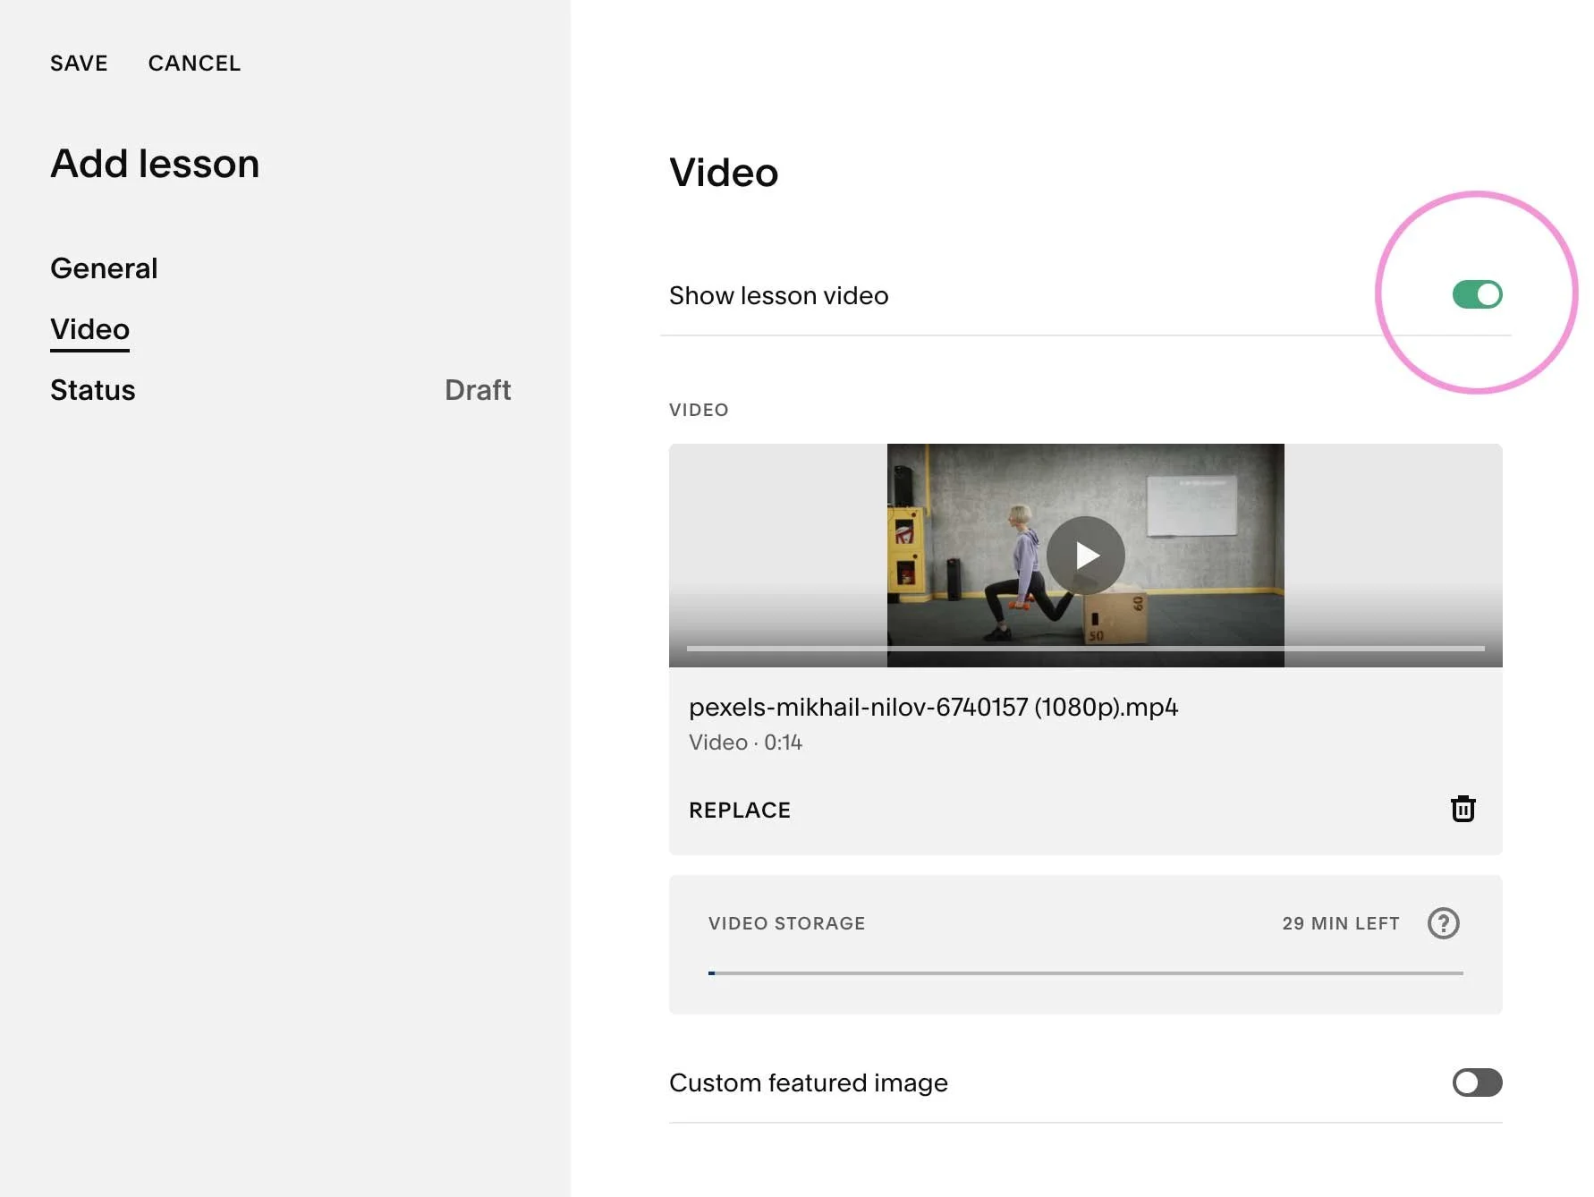This screenshot has width=1594, height=1197.
Task: Click the Custom featured image label
Action: (x=808, y=1083)
